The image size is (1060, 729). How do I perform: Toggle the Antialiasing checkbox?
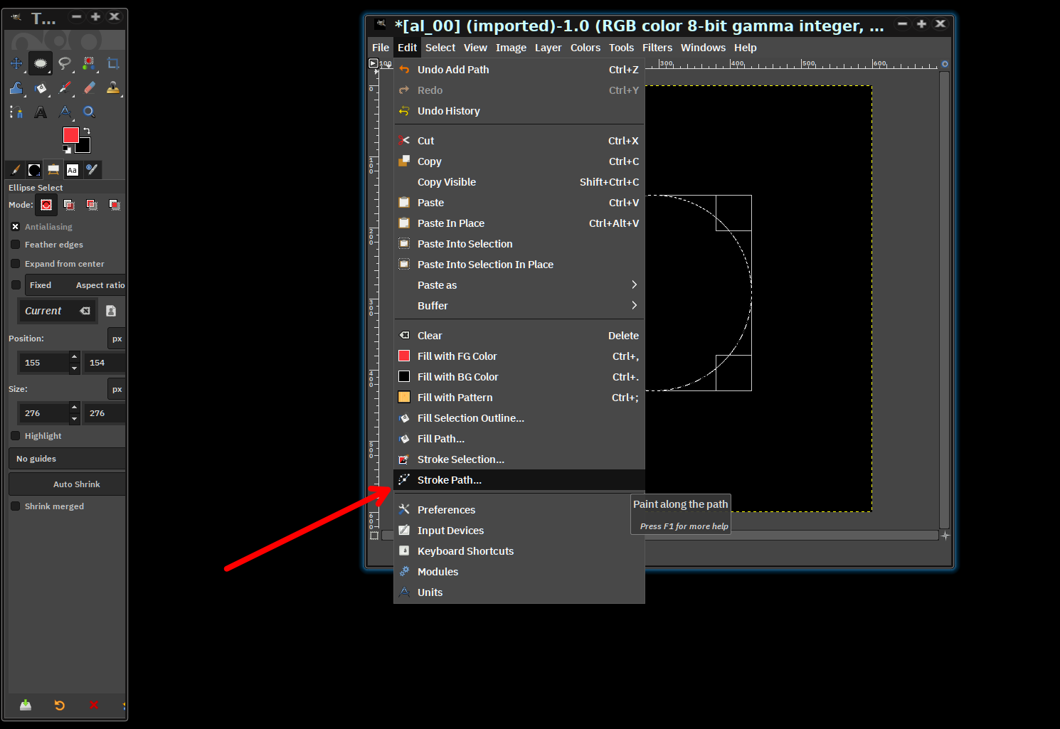point(16,227)
